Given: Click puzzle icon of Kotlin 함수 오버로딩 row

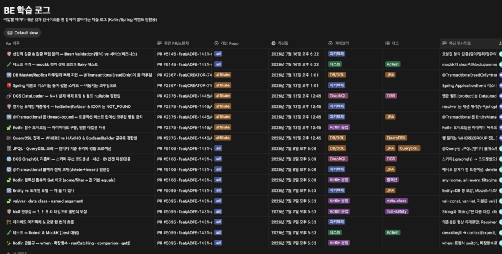Looking at the screenshot, I should 9,128.
